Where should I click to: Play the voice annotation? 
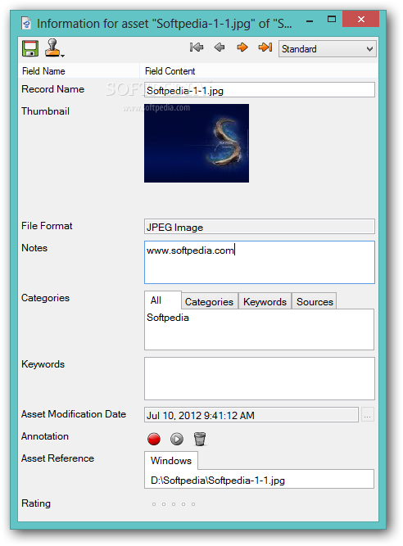click(x=177, y=439)
